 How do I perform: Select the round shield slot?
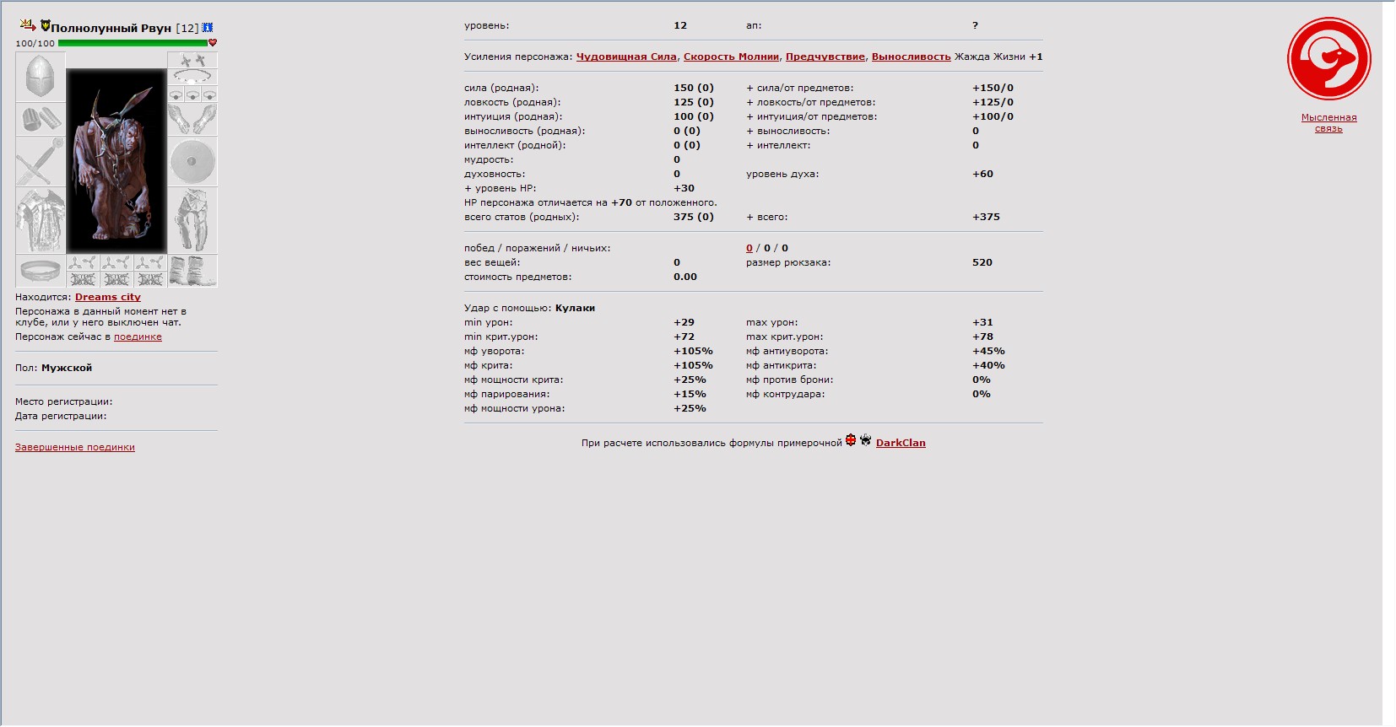point(192,161)
